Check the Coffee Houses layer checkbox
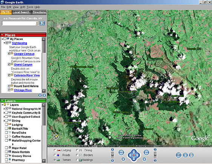212x164 pixels. click(x=6, y=136)
